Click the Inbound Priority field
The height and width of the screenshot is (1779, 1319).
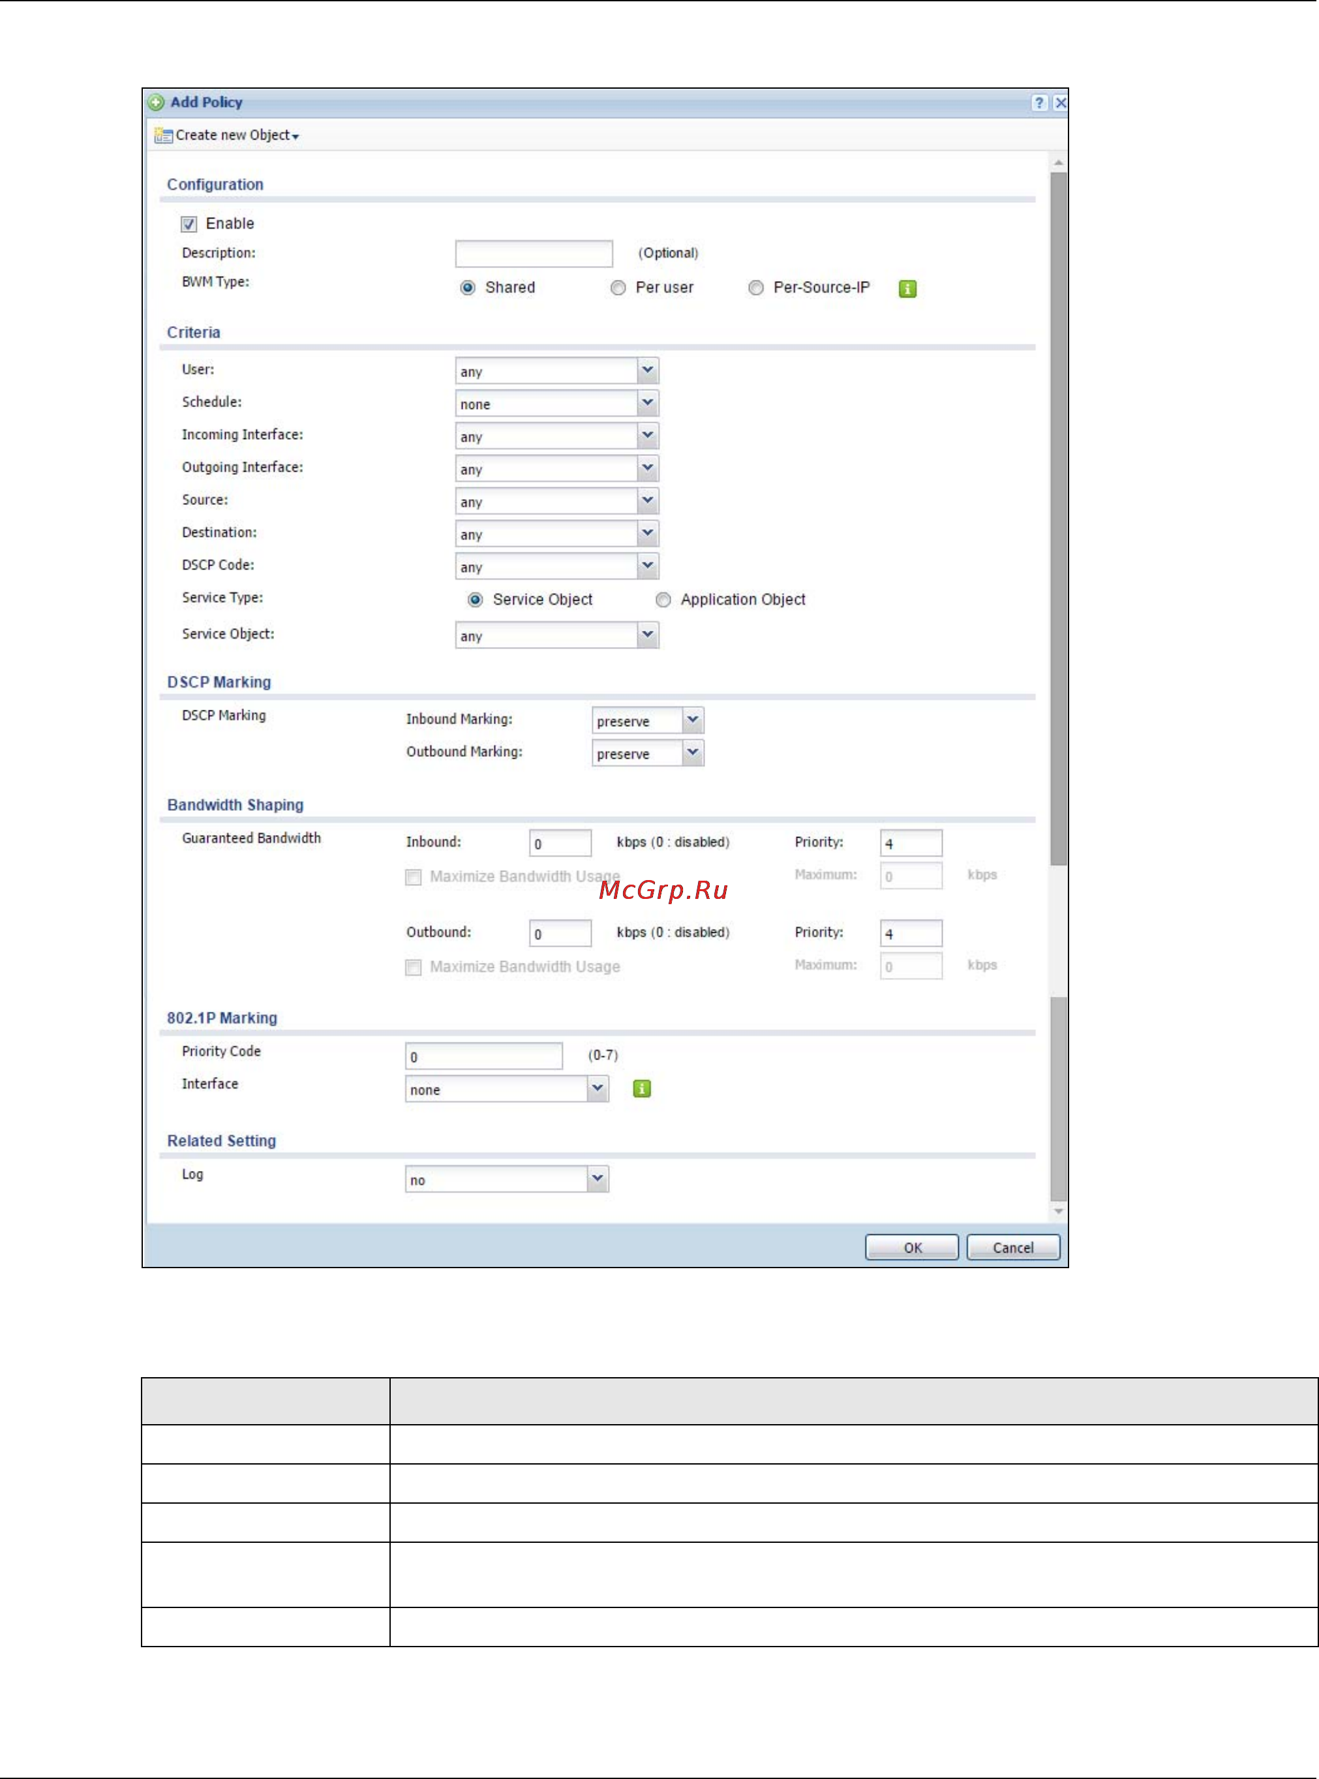coord(911,844)
